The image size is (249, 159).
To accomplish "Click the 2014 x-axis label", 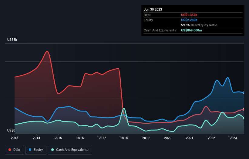I will [x=36, y=138].
